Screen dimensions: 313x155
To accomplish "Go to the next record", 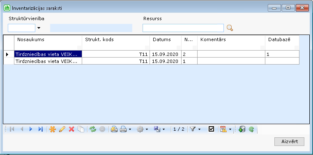I will point(31,130).
